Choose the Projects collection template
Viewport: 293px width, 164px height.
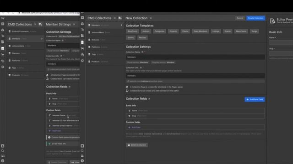tap(173, 31)
